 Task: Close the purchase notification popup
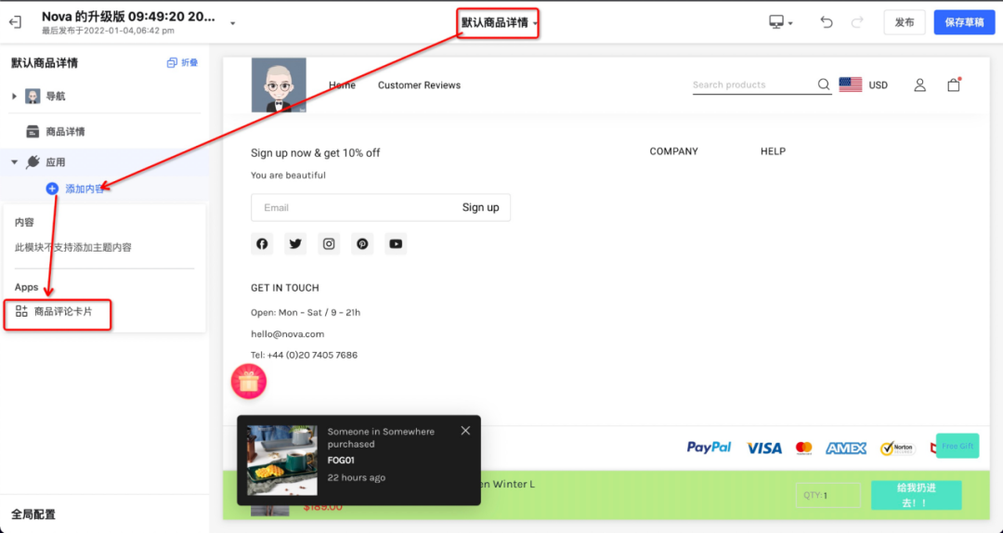(465, 431)
